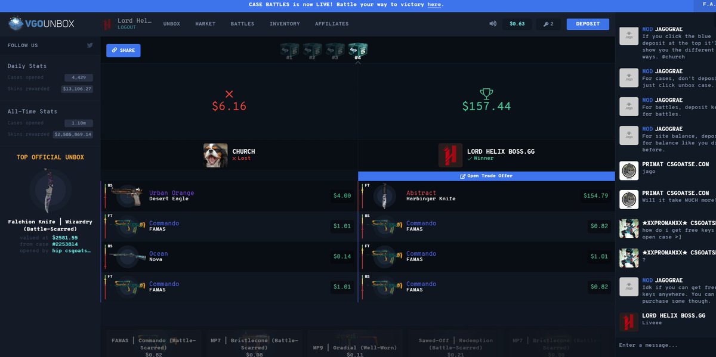Select case round #2 icon

(312, 51)
